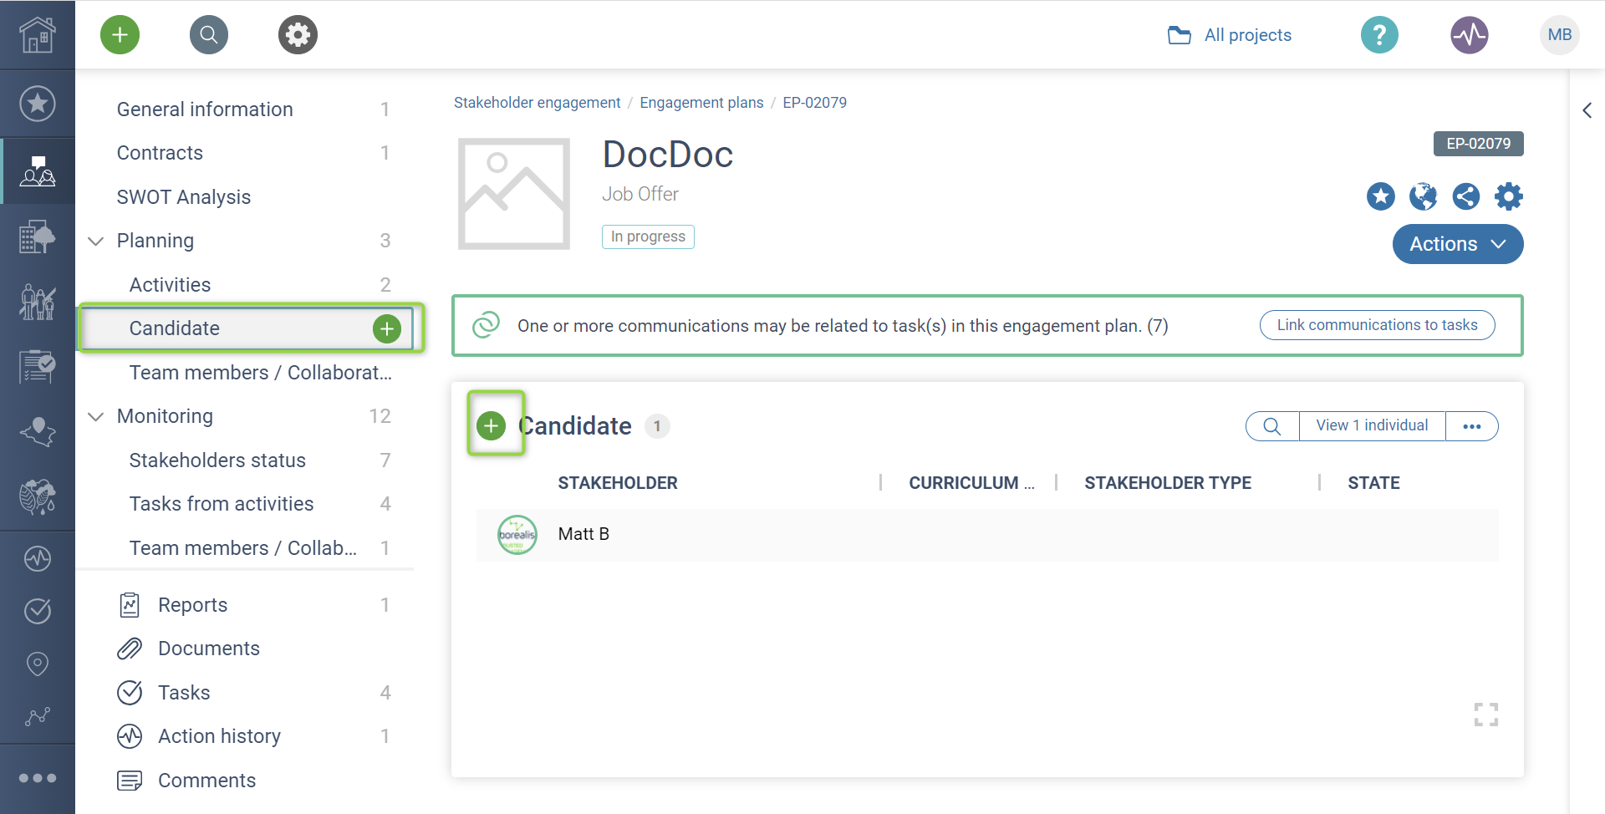Open the three-dot overflow menu in Candidate panel

coord(1471,425)
